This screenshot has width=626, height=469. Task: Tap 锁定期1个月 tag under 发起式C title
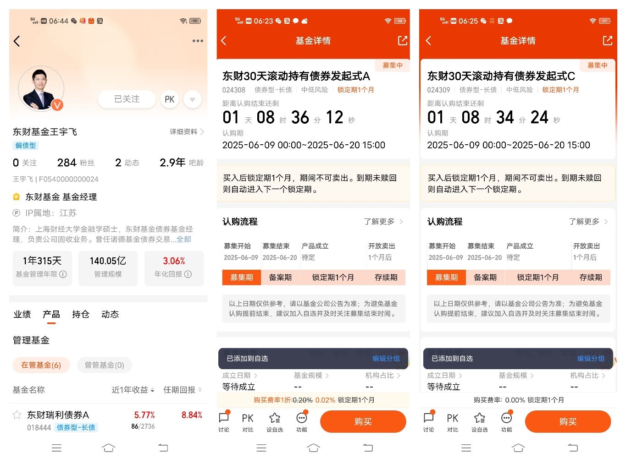(560, 90)
